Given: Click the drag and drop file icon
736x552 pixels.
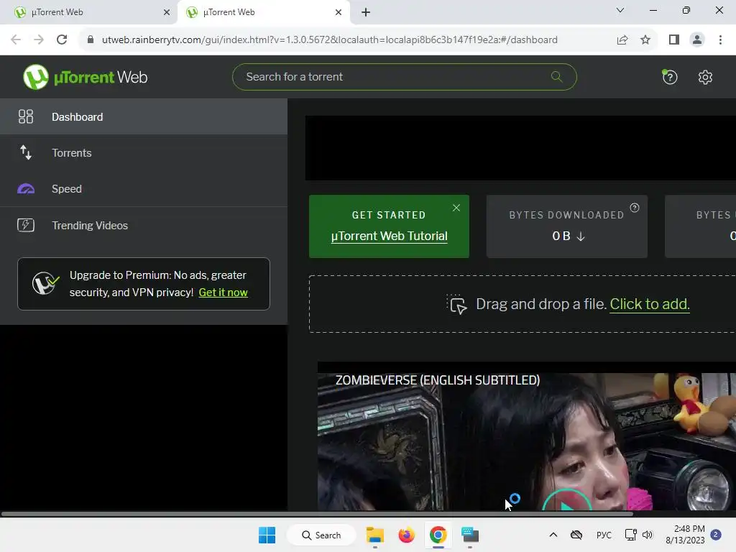Looking at the screenshot, I should tap(456, 304).
